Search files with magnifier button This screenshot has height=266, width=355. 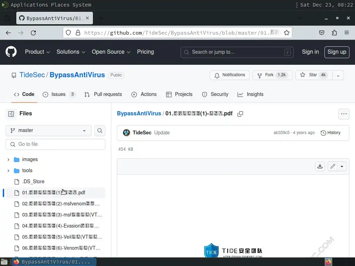(100, 131)
